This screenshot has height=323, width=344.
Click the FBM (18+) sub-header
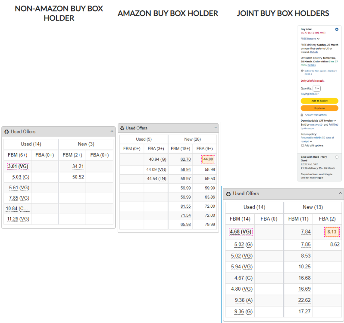[180, 148]
